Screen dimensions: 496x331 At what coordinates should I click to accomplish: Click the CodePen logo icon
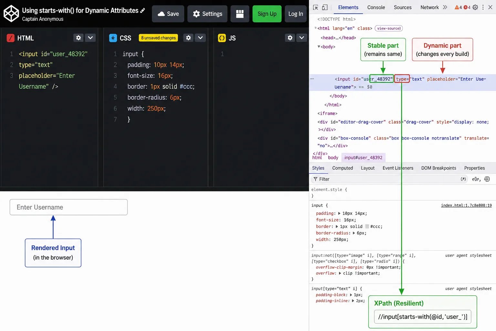[11, 14]
